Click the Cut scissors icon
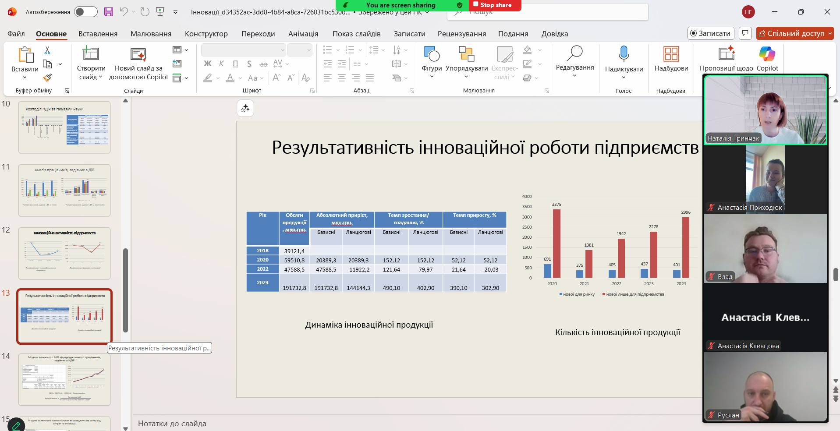Image resolution: width=840 pixels, height=431 pixels. (47, 50)
